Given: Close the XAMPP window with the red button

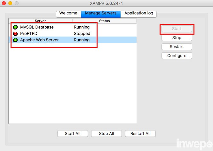Looking at the screenshot, I should [x=4, y=3].
